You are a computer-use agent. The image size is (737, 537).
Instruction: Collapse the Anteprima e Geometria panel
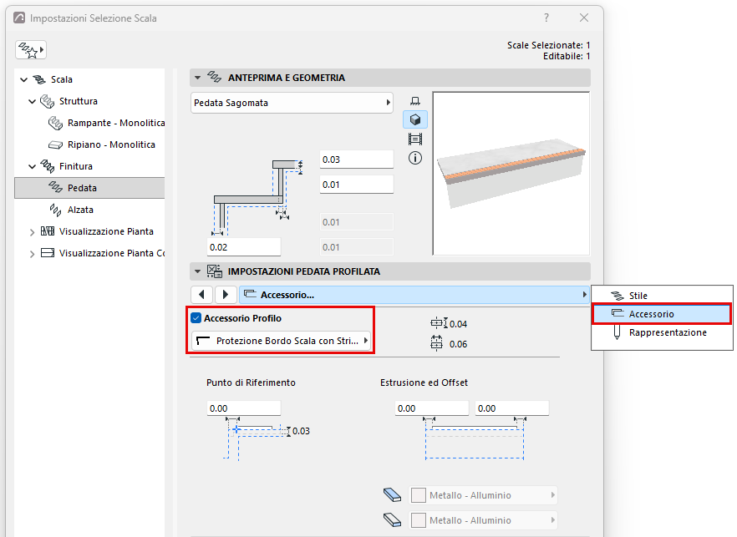click(198, 78)
